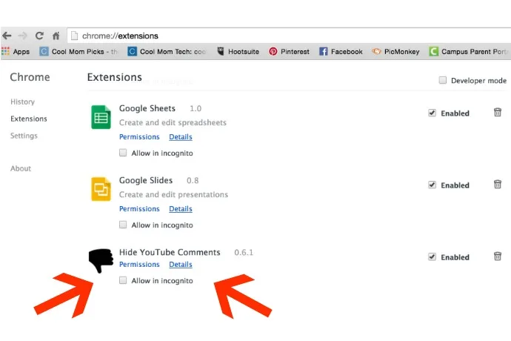Click the Hide YouTube Comments thumbs-down icon
The width and height of the screenshot is (511, 341).
[101, 260]
